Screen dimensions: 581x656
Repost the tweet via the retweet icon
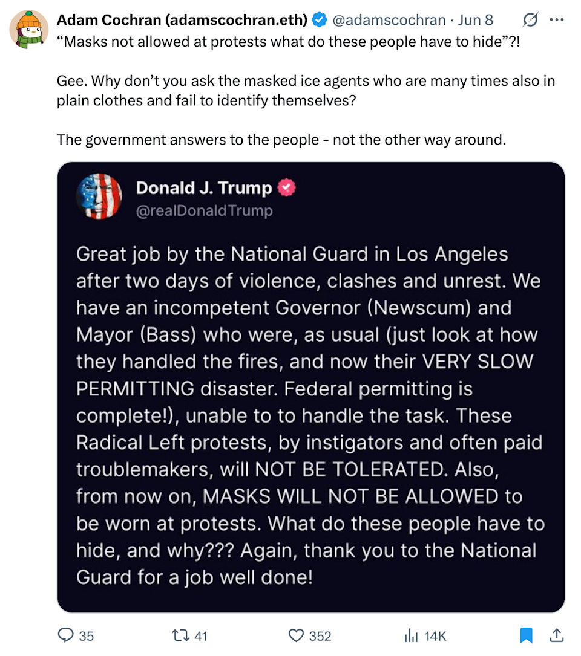click(x=180, y=635)
